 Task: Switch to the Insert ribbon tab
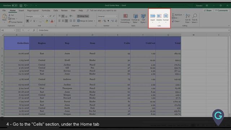(21, 10)
